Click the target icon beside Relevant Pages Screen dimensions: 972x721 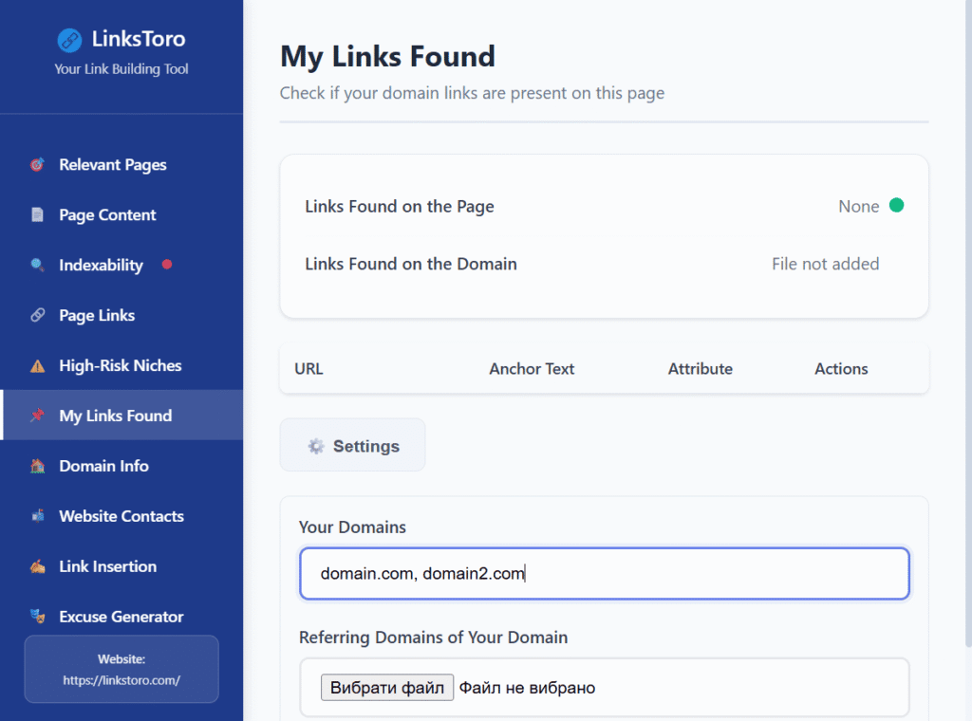(37, 165)
